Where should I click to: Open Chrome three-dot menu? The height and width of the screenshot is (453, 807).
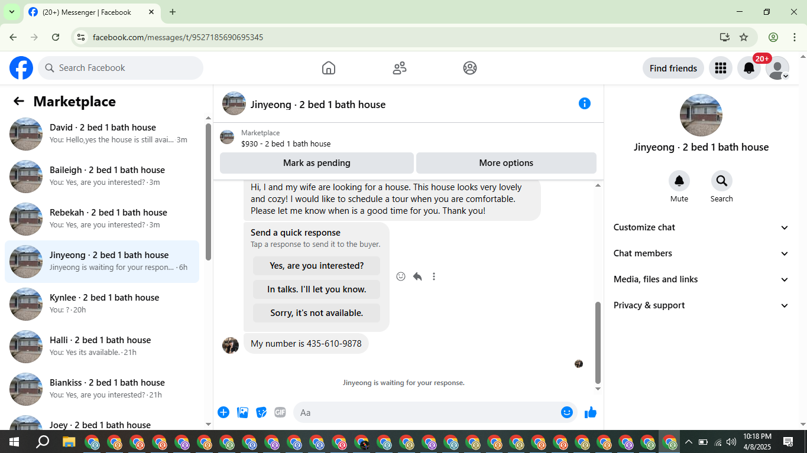[795, 37]
